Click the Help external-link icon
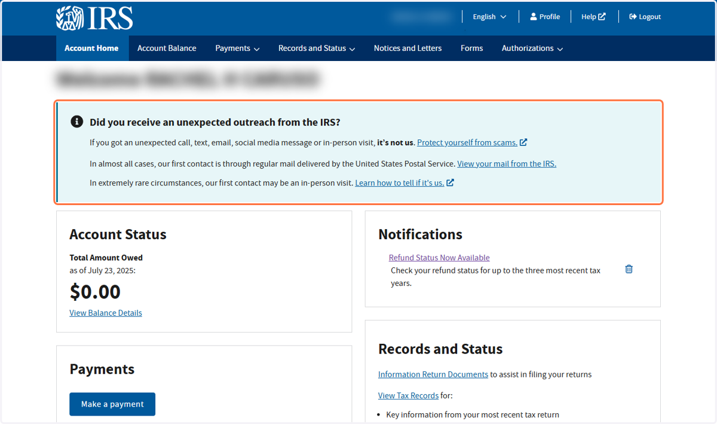717x424 pixels. point(602,17)
